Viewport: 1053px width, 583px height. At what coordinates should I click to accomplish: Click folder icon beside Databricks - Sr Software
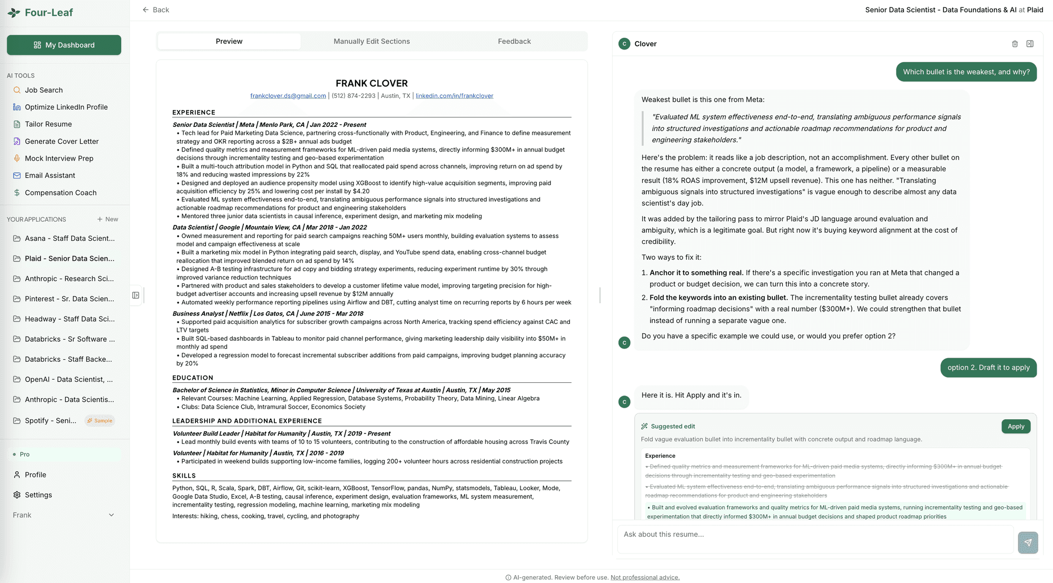[17, 339]
